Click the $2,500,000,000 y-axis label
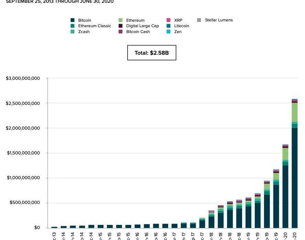305x240 pixels. coord(23,103)
